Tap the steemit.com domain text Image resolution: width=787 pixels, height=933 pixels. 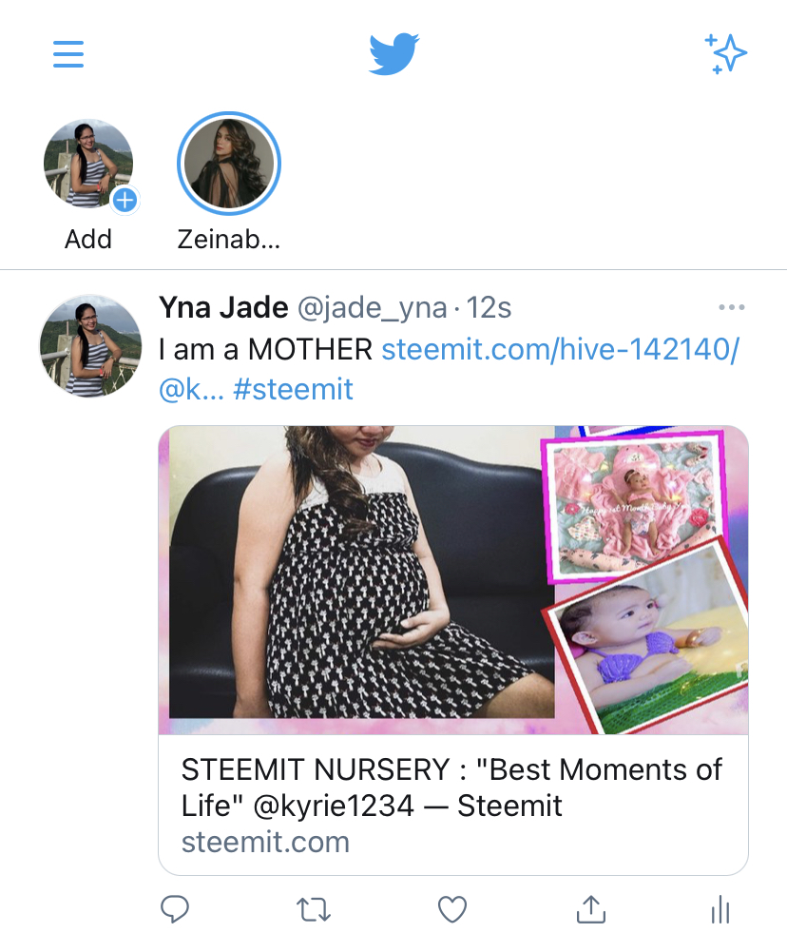coord(265,842)
